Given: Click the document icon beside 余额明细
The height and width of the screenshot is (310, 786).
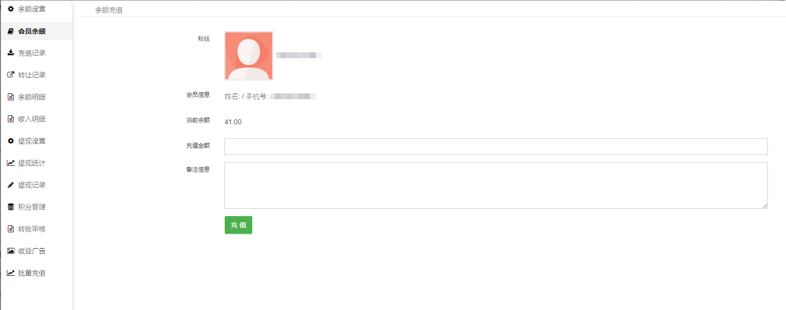Looking at the screenshot, I should tap(11, 97).
